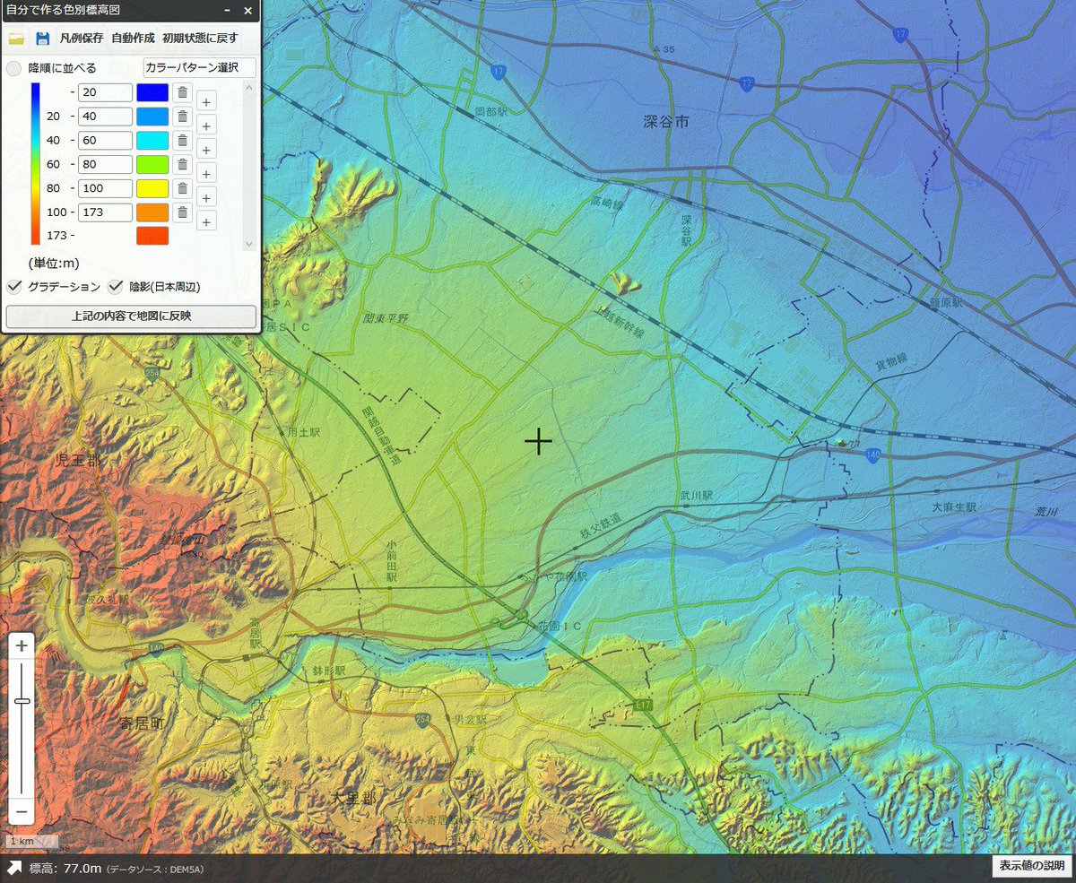Uncheck the 陰影(日本周辺) checkbox
The image size is (1076, 883).
point(115,287)
